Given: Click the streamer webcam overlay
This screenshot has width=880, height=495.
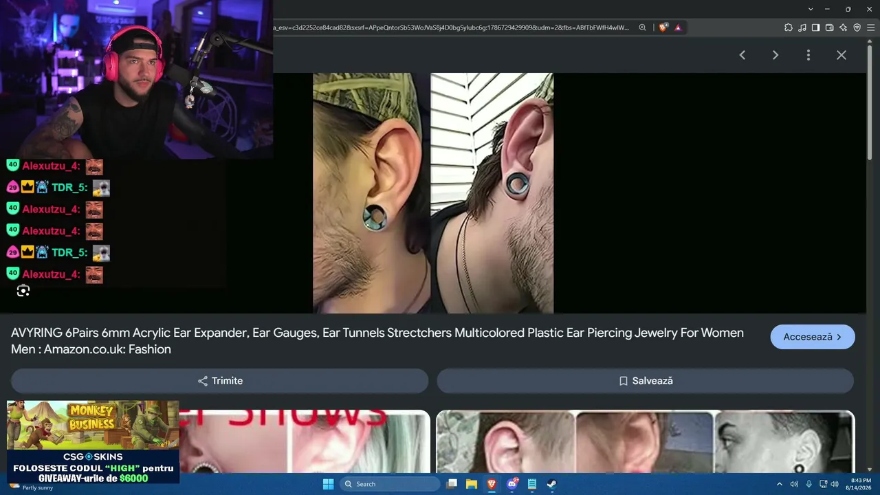Looking at the screenshot, I should pos(136,79).
